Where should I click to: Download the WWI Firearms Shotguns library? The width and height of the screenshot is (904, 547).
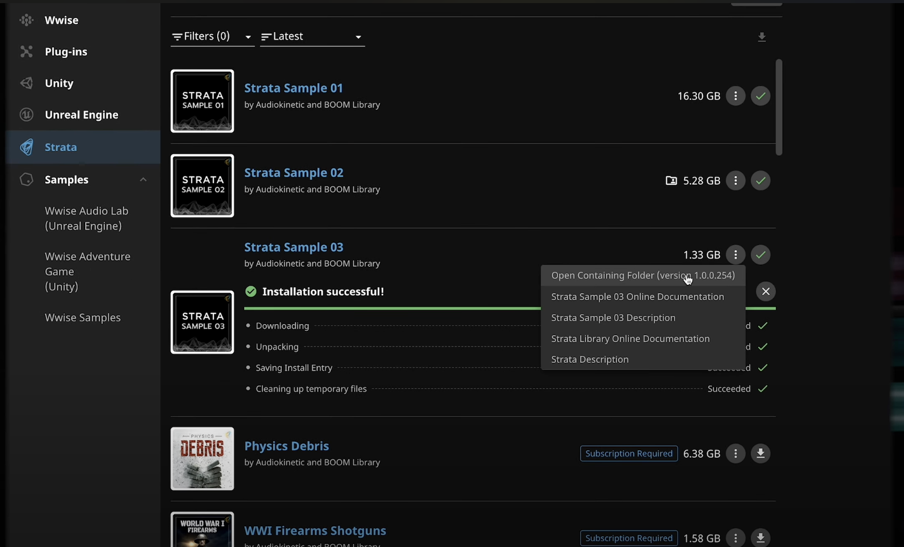point(761,538)
